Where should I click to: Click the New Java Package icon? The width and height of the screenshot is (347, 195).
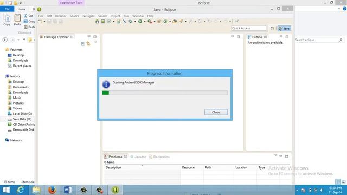159,22
